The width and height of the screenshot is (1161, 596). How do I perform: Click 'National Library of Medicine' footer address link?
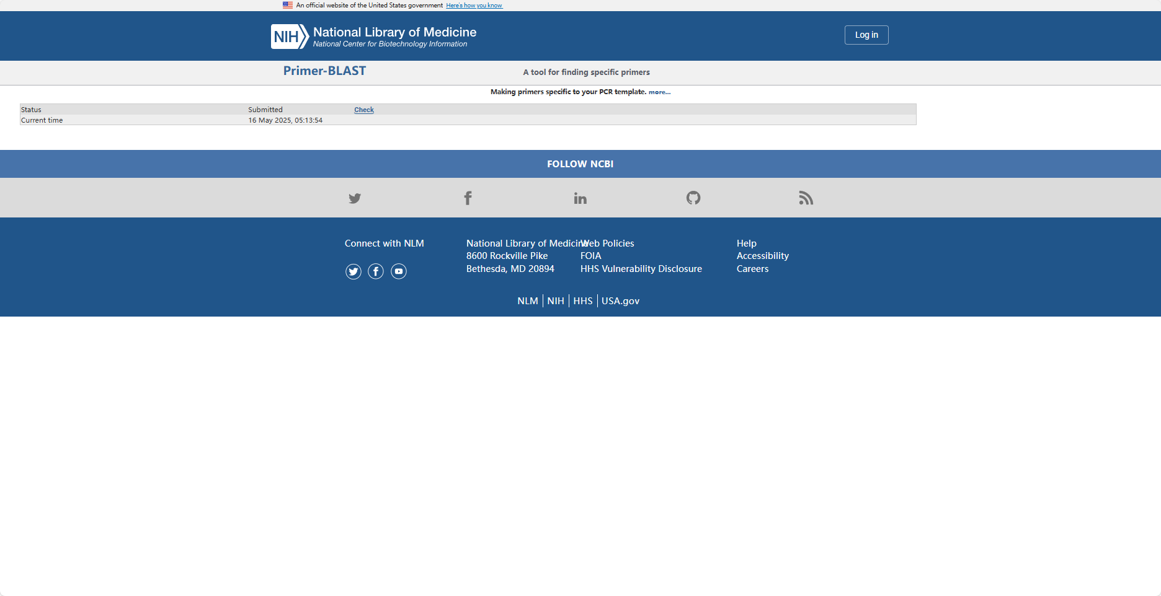[526, 243]
